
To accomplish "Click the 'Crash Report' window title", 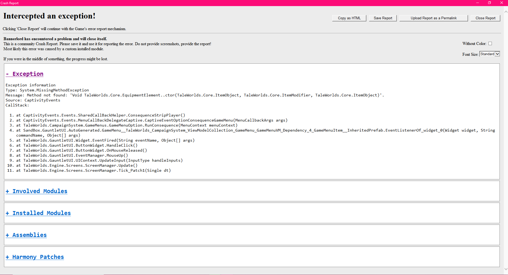I will coord(10,3).
